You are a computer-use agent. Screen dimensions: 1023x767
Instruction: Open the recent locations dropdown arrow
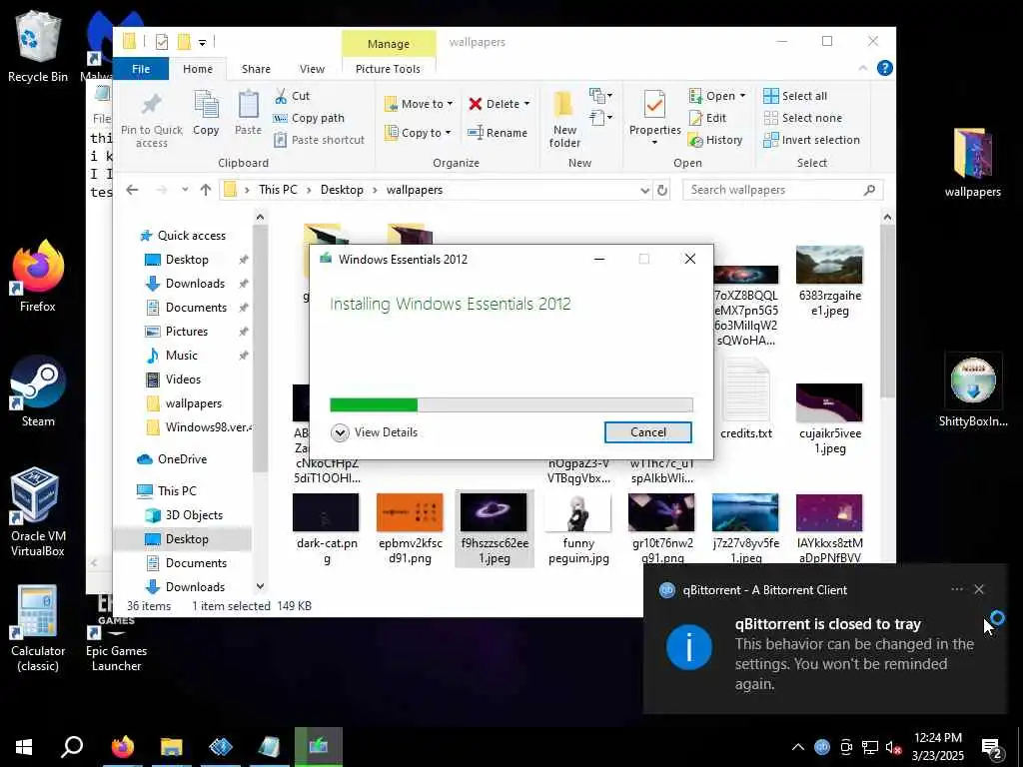(x=185, y=190)
